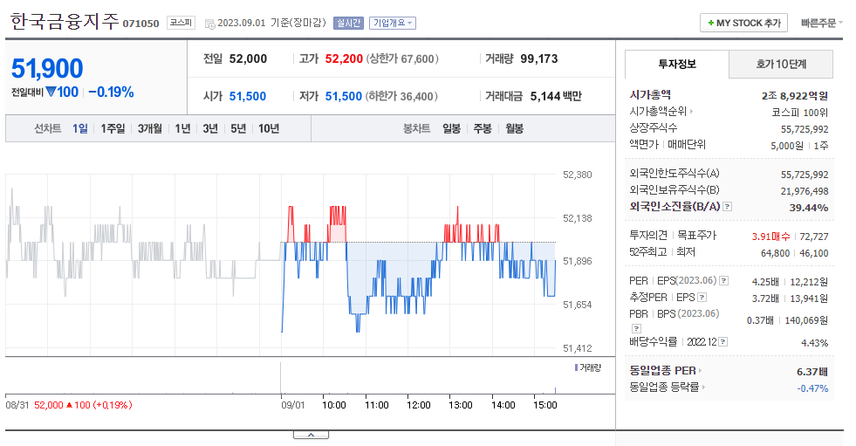Click the 시가총액 value 2조 8,922억원

tap(795, 95)
